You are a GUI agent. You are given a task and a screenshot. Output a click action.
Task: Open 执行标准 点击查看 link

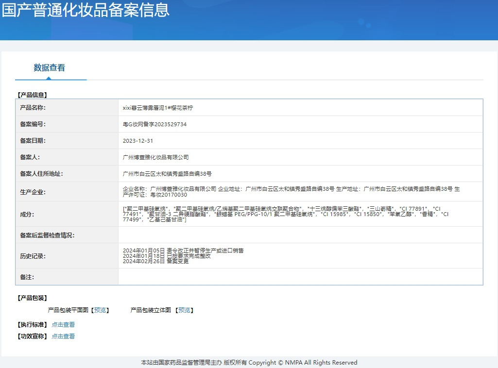coord(63,324)
